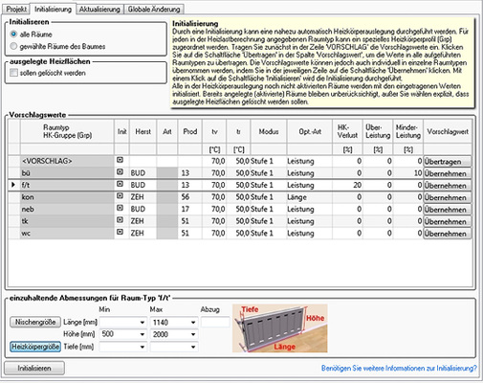Click Übernehmen for the neb row
The image size is (483, 383).
coord(448,210)
